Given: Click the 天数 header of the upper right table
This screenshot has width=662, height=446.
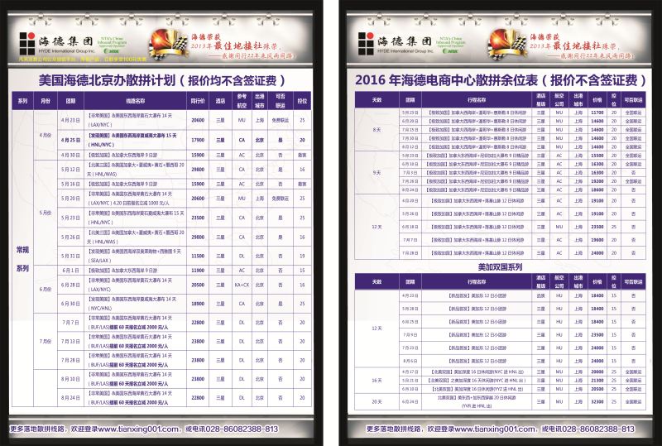Looking at the screenshot, I should coord(377,100).
